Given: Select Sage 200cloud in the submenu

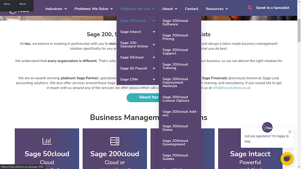Looking at the screenshot, I should point(133,21).
